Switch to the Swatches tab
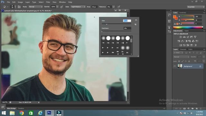 pos(183,13)
